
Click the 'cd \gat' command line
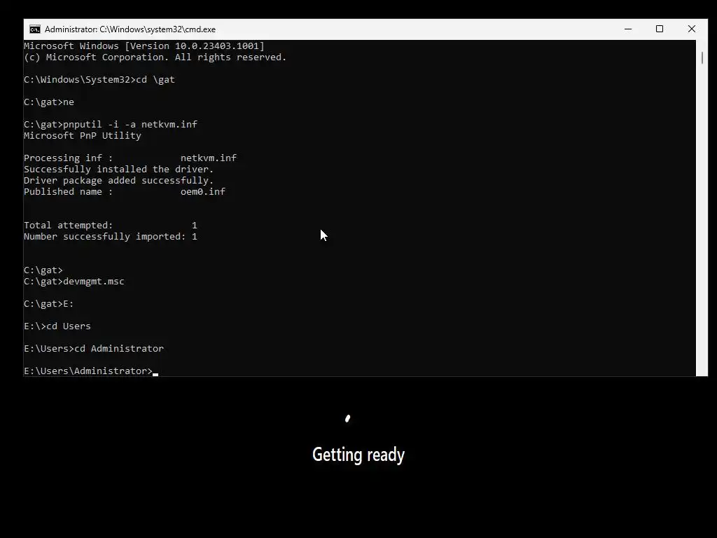click(x=99, y=80)
